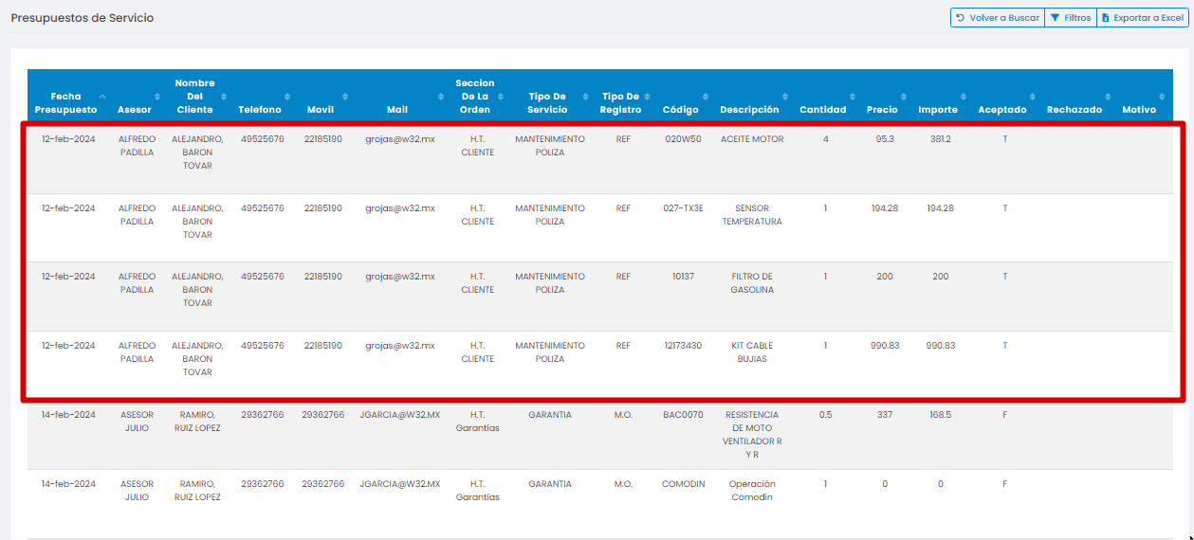This screenshot has width=1194, height=540.
Task: Click Aceptado T link in ACEITE MOTOR row
Action: (x=1005, y=139)
